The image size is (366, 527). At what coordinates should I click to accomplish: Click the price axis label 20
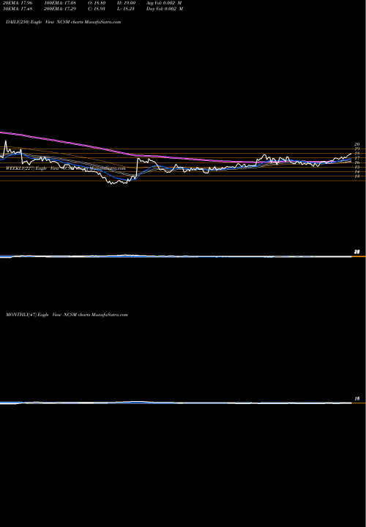pos(357,144)
